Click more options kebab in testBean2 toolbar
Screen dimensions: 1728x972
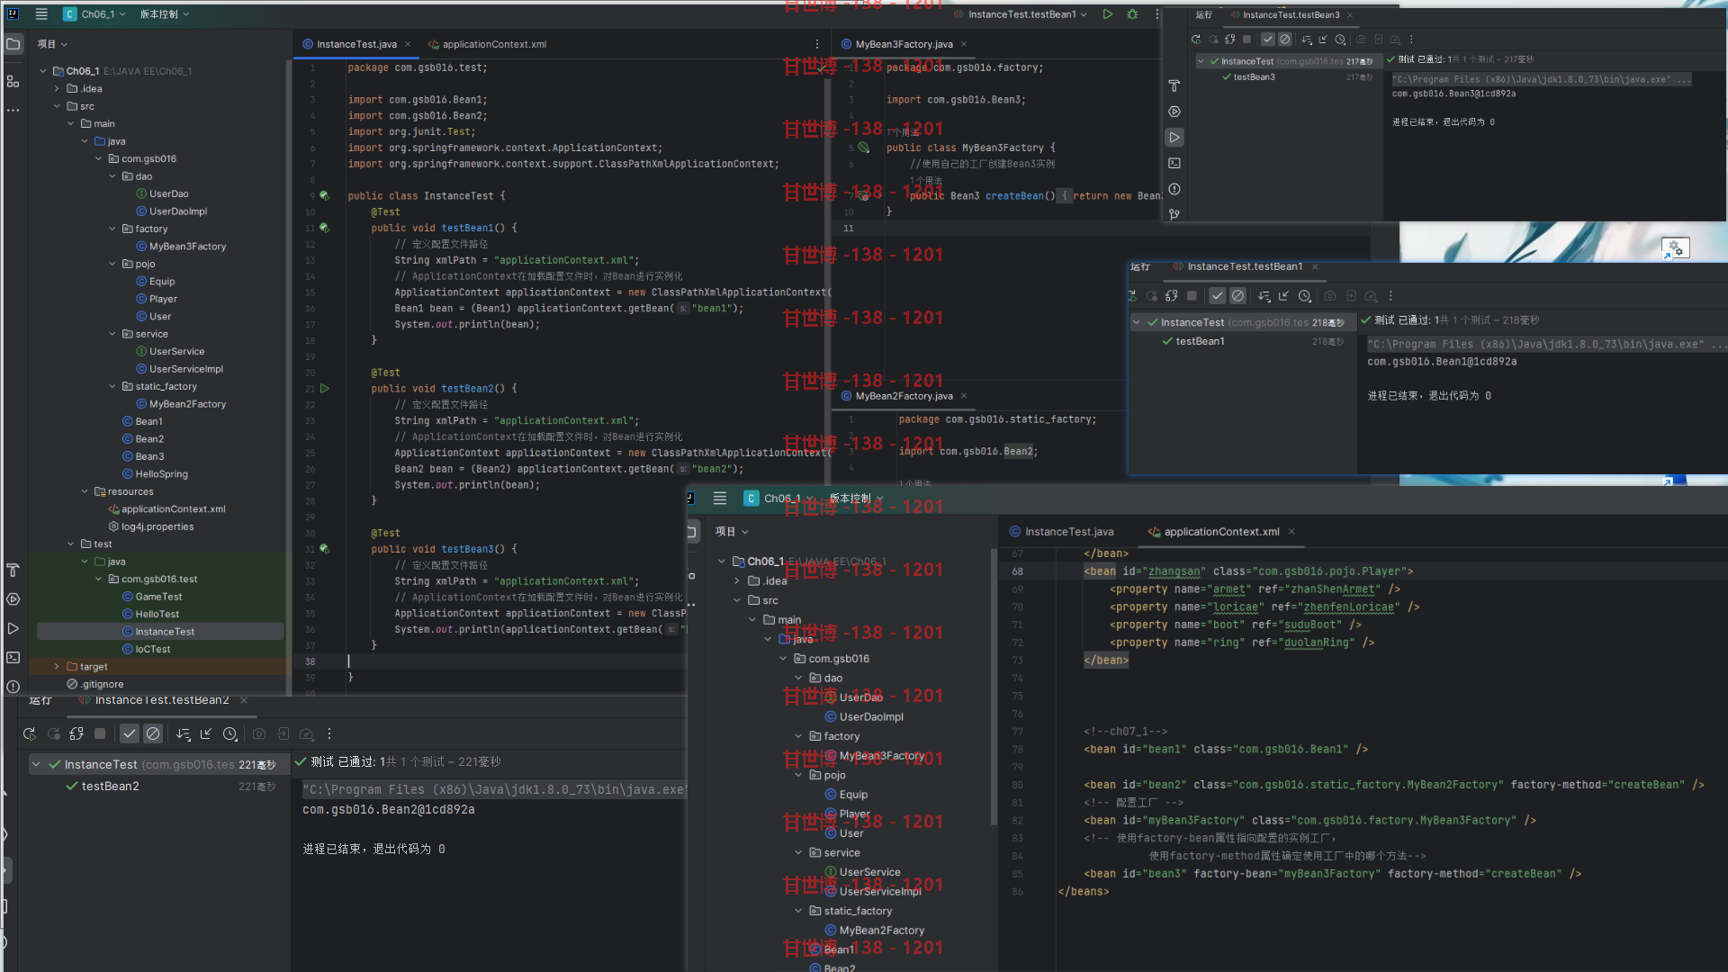click(329, 733)
